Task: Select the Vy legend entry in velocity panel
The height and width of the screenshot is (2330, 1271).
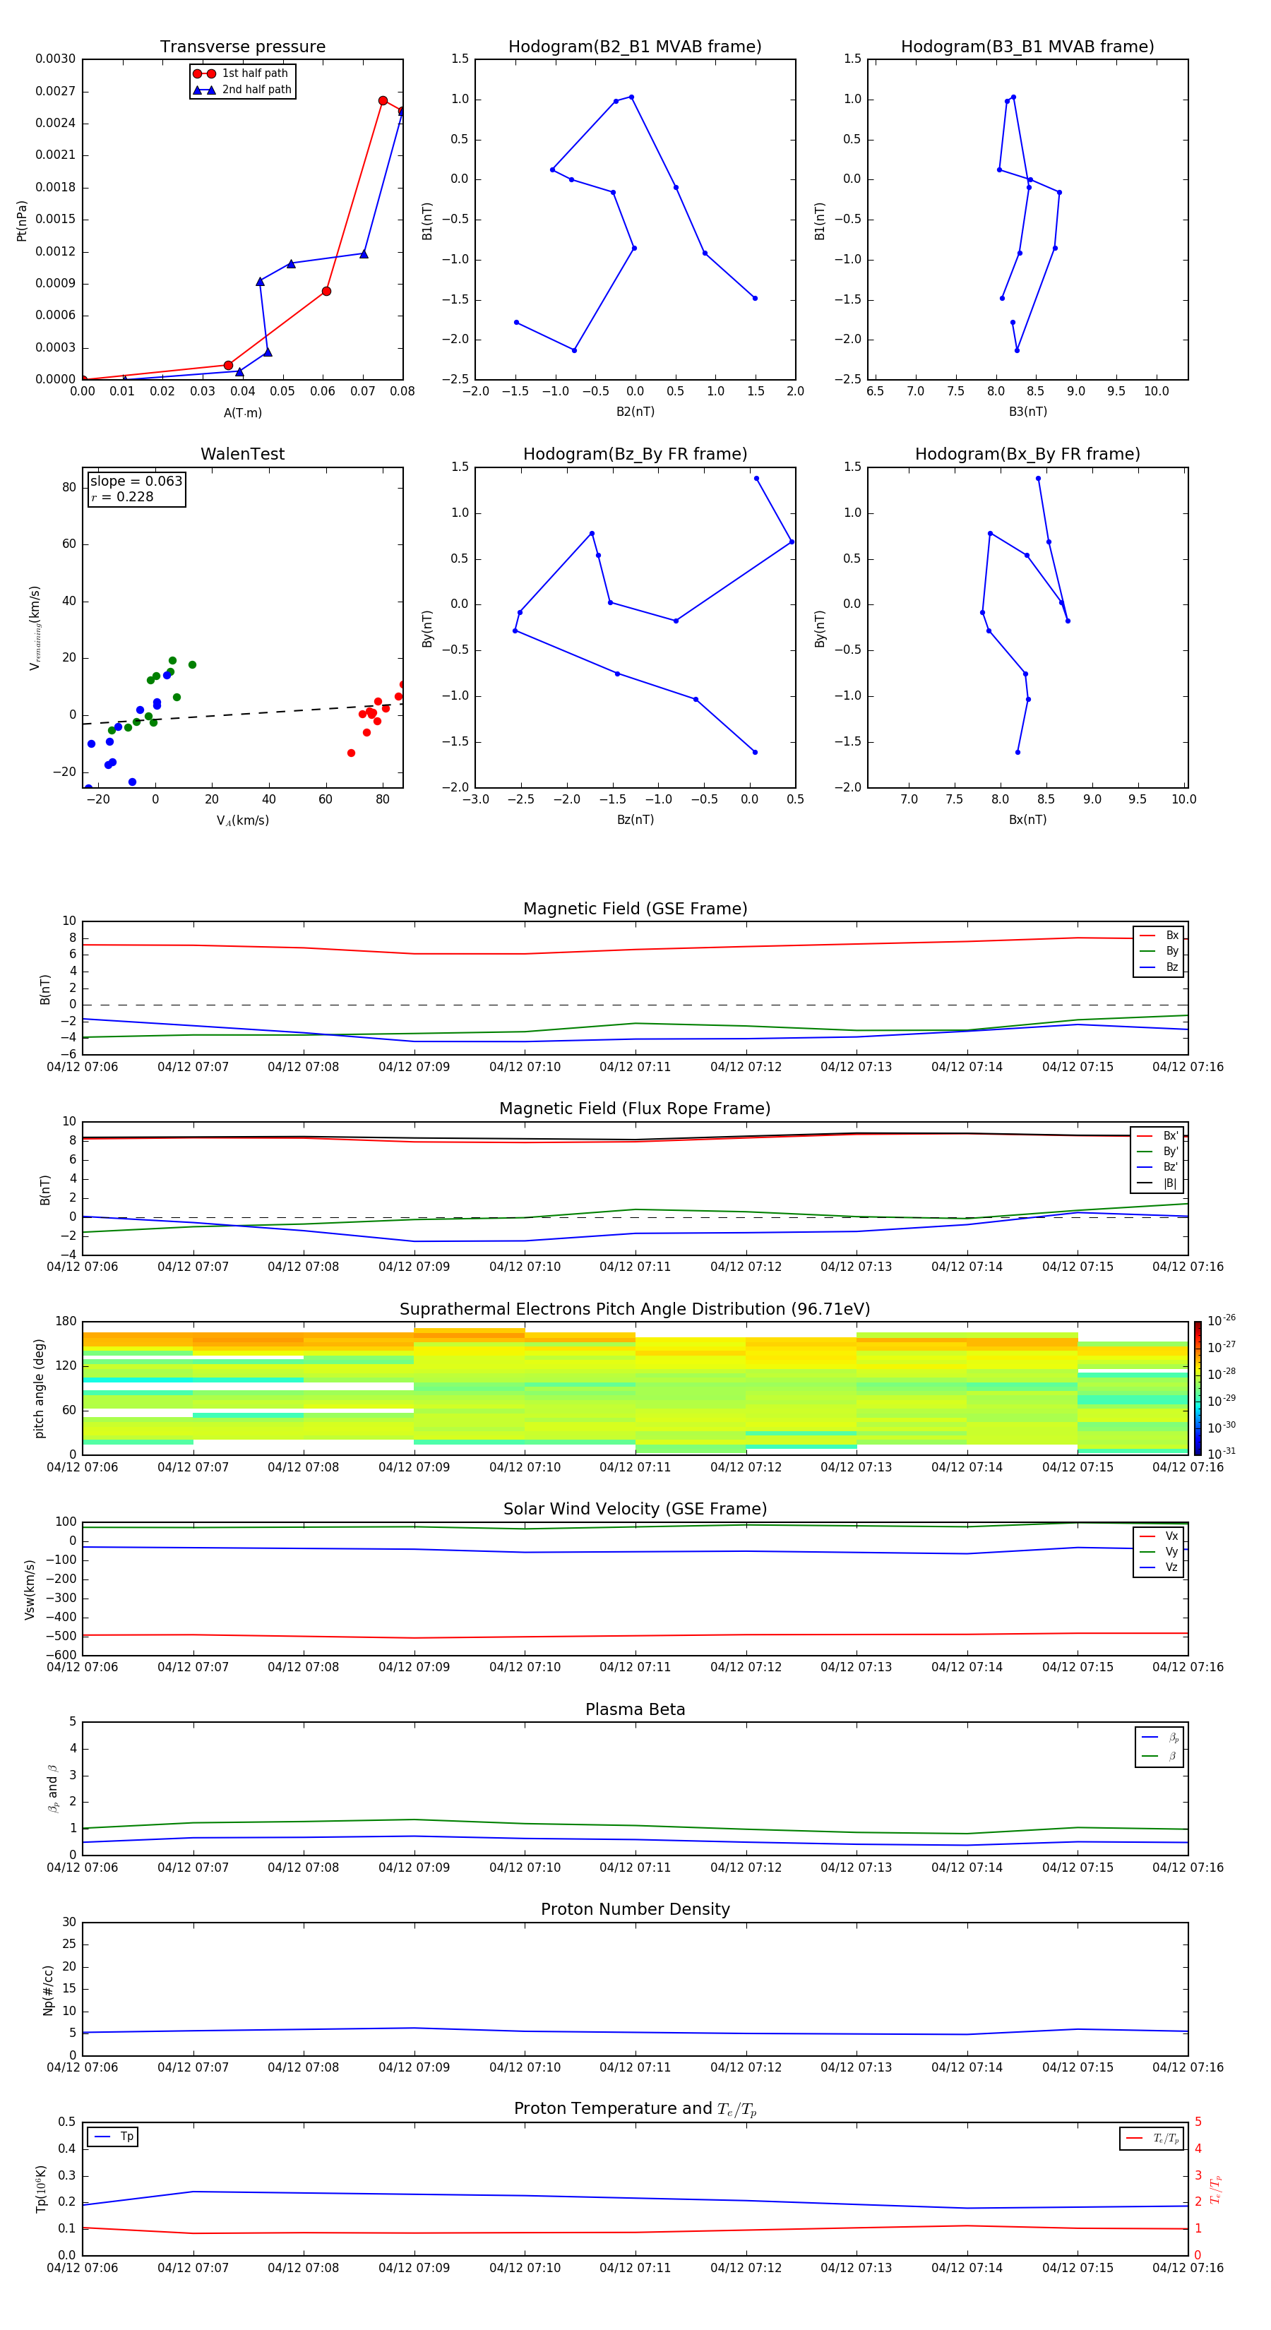Action: click(x=1159, y=1552)
